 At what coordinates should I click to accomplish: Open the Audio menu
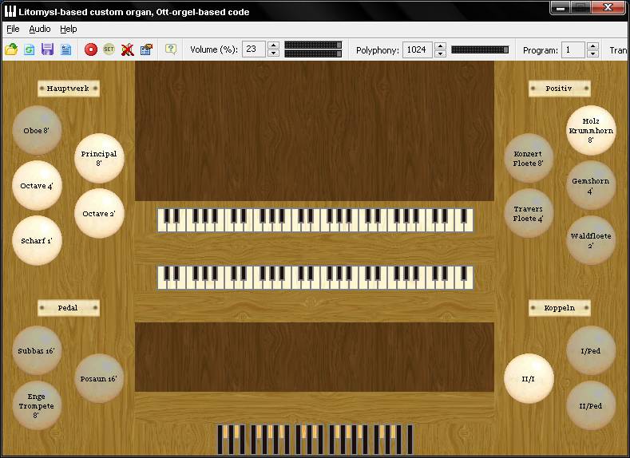click(x=39, y=29)
